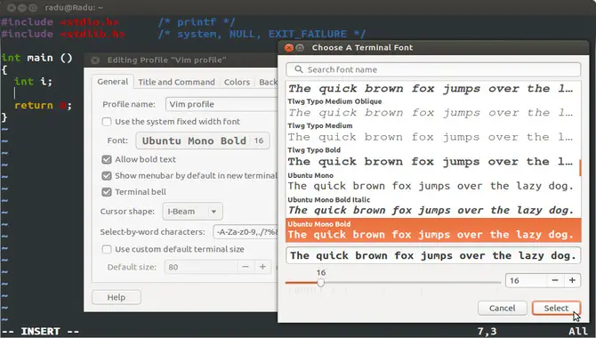Click the search magnifier icon in font dialog
The width and height of the screenshot is (596, 338).
point(299,69)
